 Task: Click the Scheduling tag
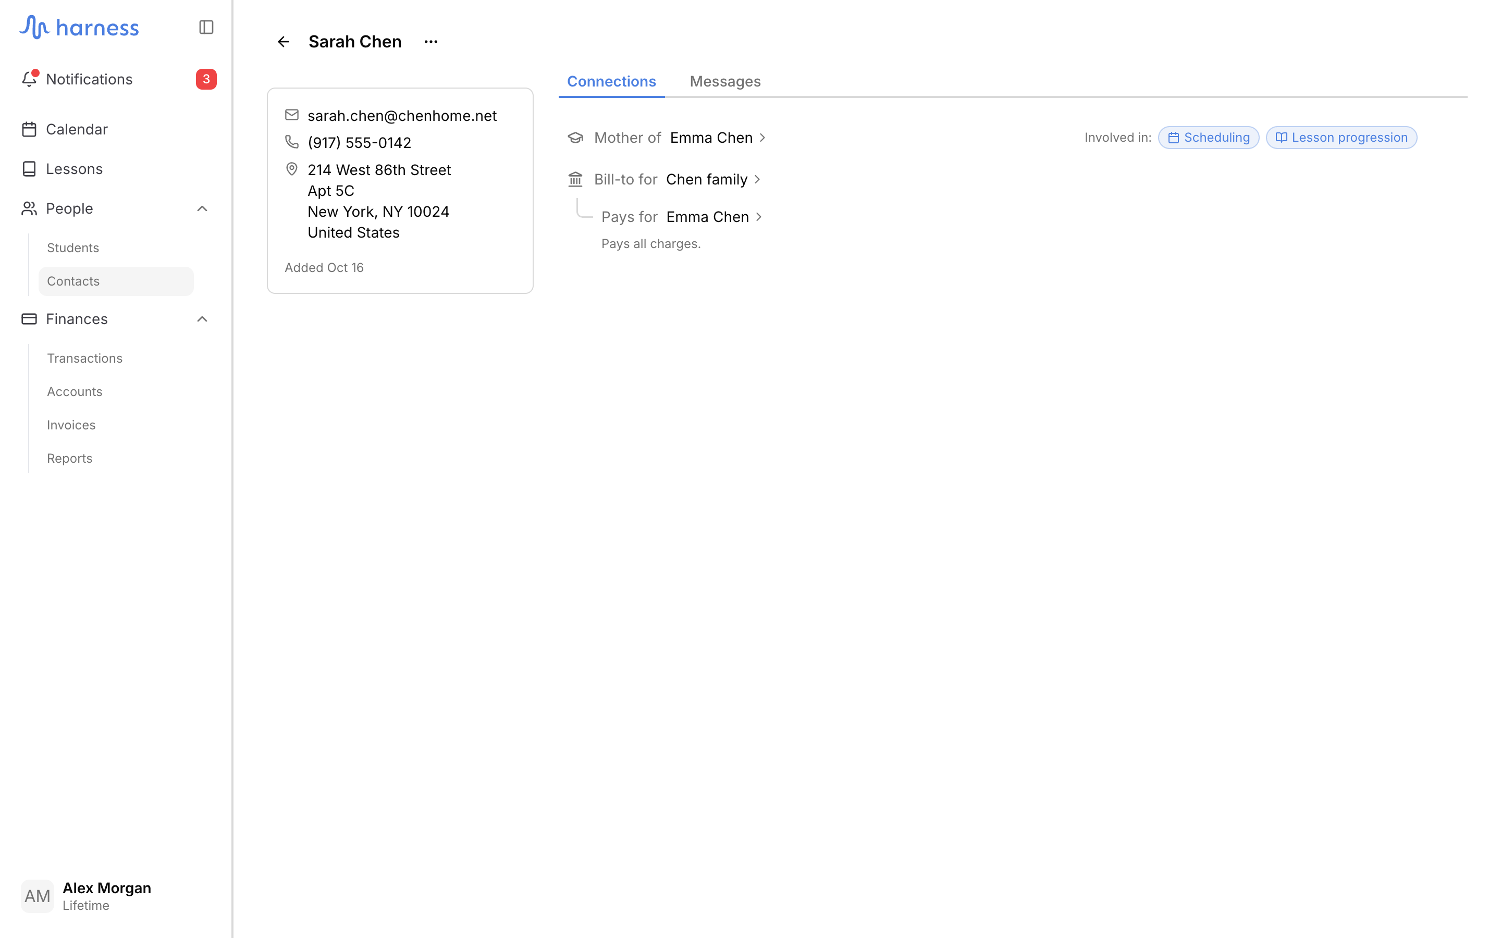[x=1208, y=138]
